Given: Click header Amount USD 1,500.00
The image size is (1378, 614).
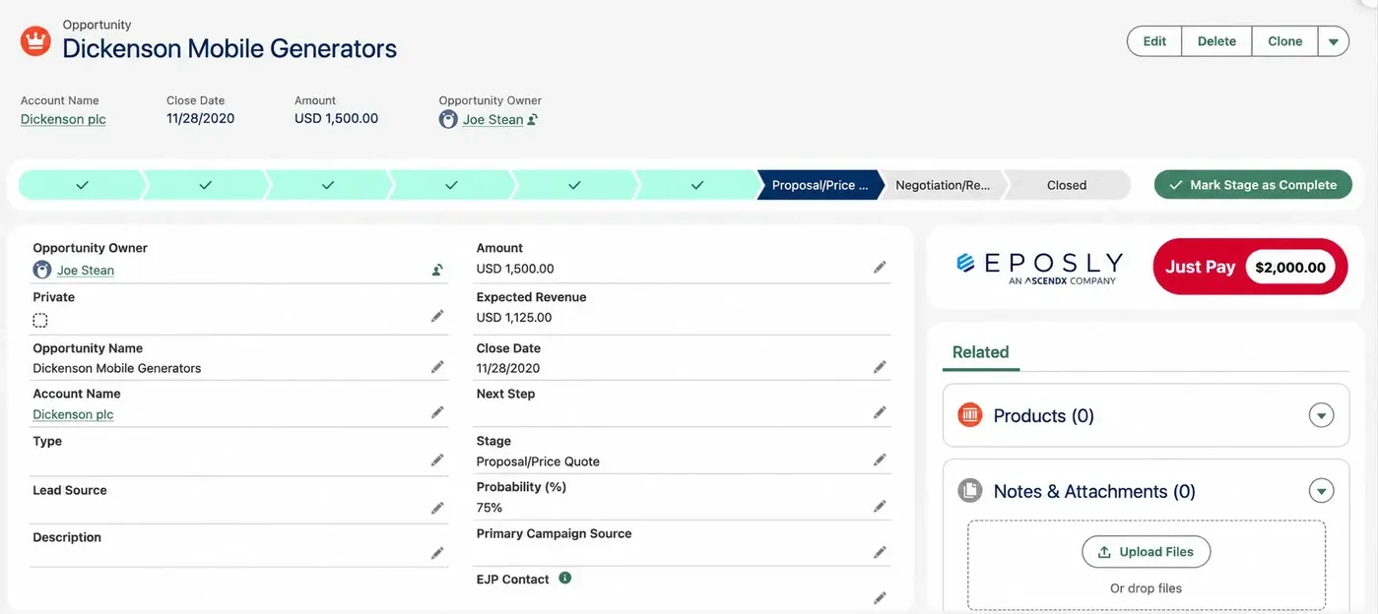Looking at the screenshot, I should click(x=336, y=118).
